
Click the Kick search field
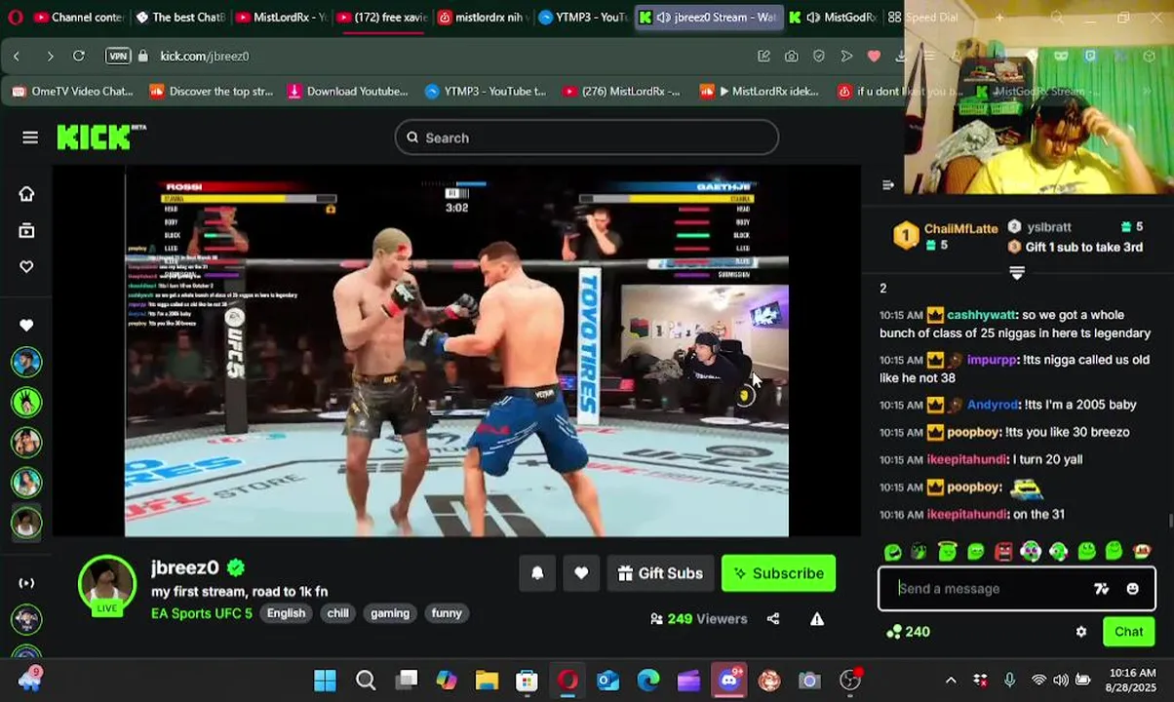coord(586,137)
